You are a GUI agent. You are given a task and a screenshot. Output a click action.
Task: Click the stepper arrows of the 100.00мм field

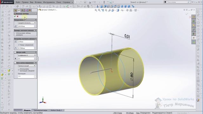35,26
